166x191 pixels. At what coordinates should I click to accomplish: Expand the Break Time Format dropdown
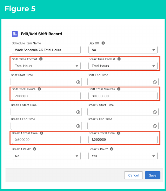point(123,66)
